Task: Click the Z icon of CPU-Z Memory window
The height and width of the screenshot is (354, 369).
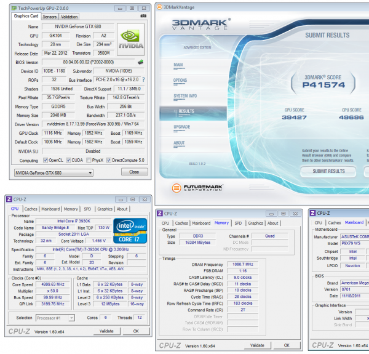Action: (160, 214)
